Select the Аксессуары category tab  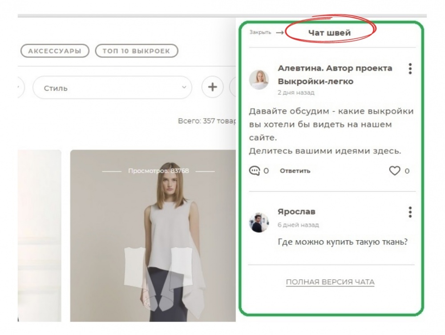pyautogui.click(x=55, y=51)
